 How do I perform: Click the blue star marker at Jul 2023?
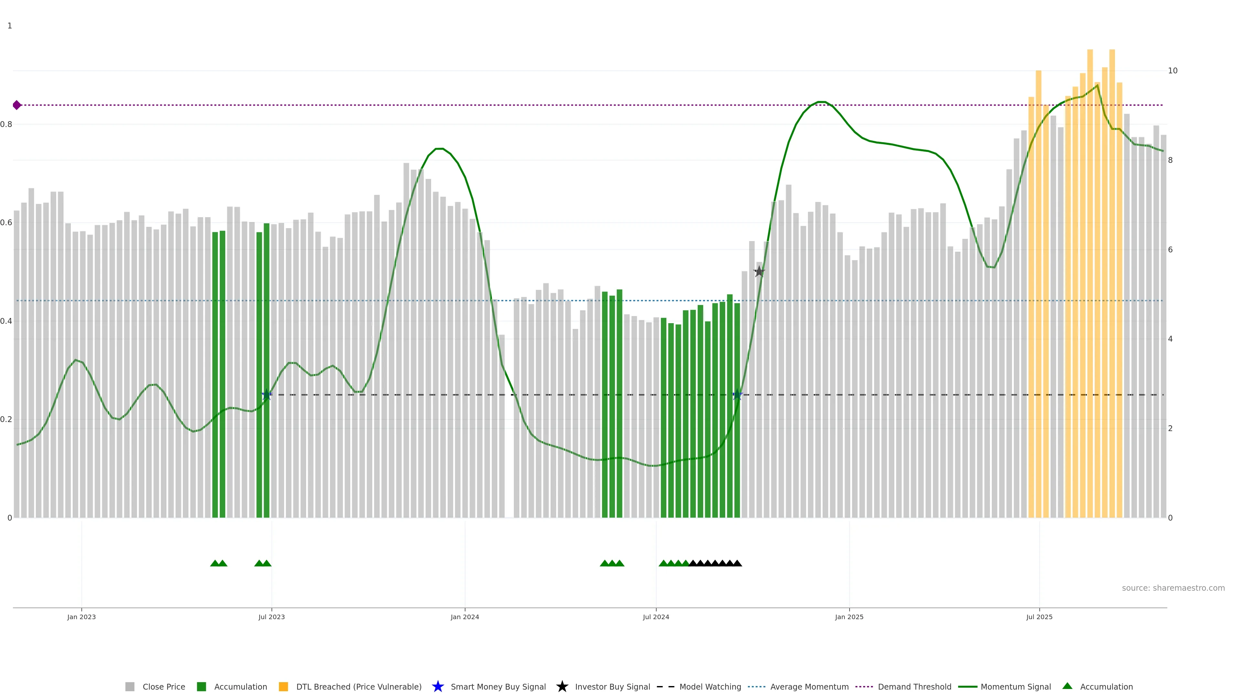[266, 395]
